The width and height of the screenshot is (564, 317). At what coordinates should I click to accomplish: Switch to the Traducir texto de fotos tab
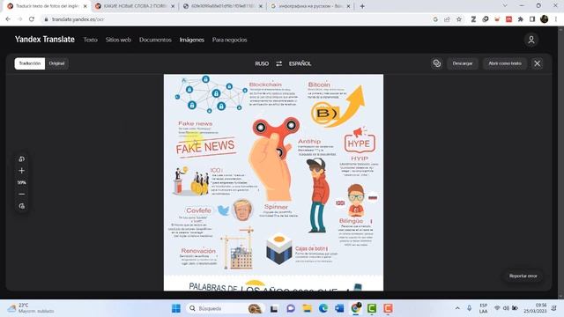tap(47, 6)
